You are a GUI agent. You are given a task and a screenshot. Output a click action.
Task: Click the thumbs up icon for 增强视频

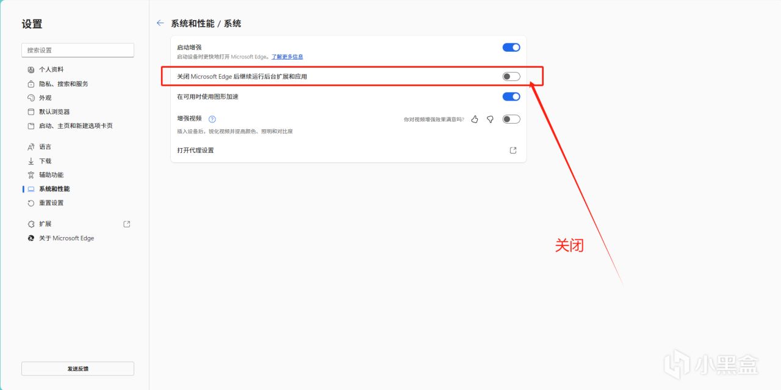(x=475, y=119)
